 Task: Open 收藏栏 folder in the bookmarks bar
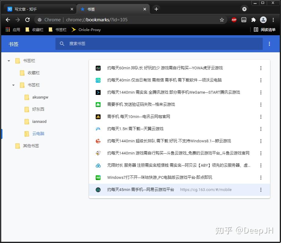pyautogui.click(x=34, y=30)
